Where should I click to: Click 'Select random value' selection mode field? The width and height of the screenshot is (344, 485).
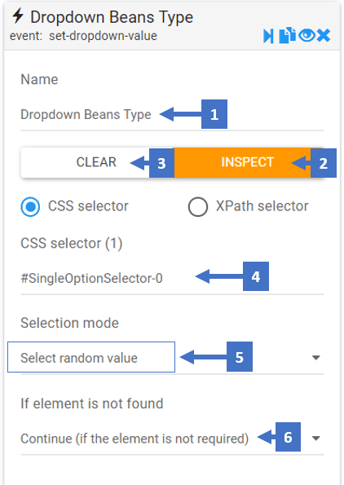(172, 358)
